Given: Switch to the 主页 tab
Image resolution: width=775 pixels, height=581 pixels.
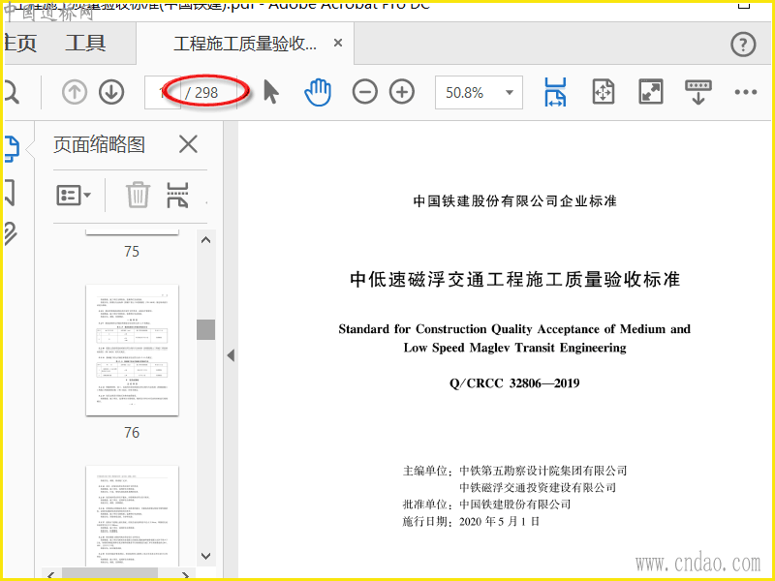Looking at the screenshot, I should (19, 43).
